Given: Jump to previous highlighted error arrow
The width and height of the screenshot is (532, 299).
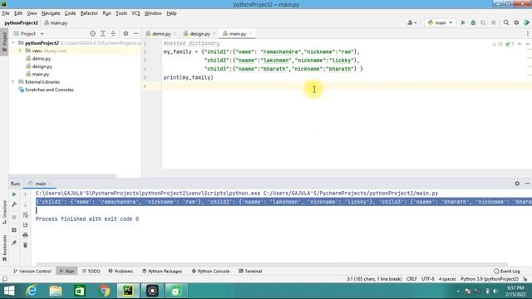Looking at the screenshot, I should (520, 44).
